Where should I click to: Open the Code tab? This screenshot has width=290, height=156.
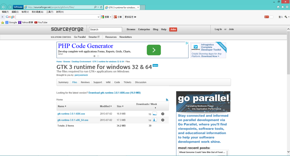(x=117, y=82)
